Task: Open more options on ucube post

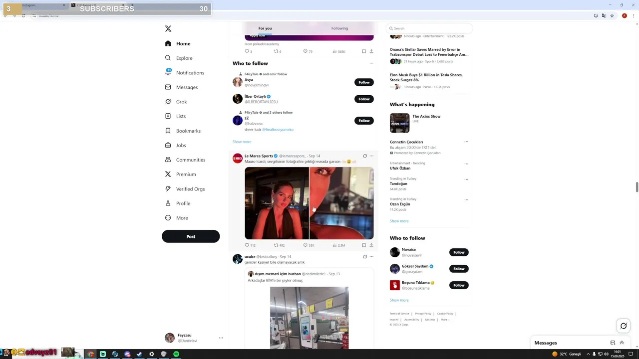Action: click(x=371, y=257)
